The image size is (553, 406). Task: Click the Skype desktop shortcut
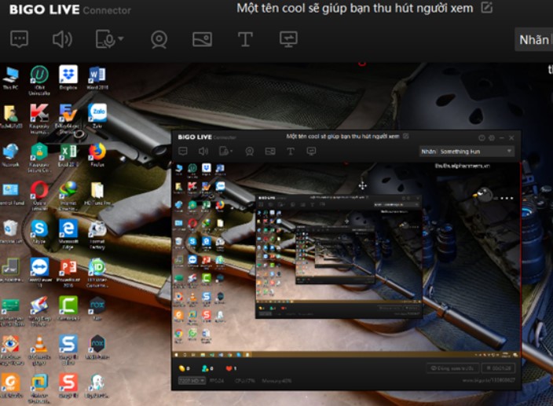click(39, 229)
